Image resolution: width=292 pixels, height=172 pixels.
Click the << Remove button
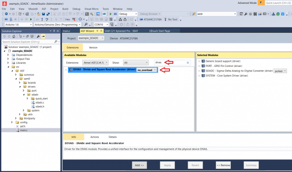point(223,165)
